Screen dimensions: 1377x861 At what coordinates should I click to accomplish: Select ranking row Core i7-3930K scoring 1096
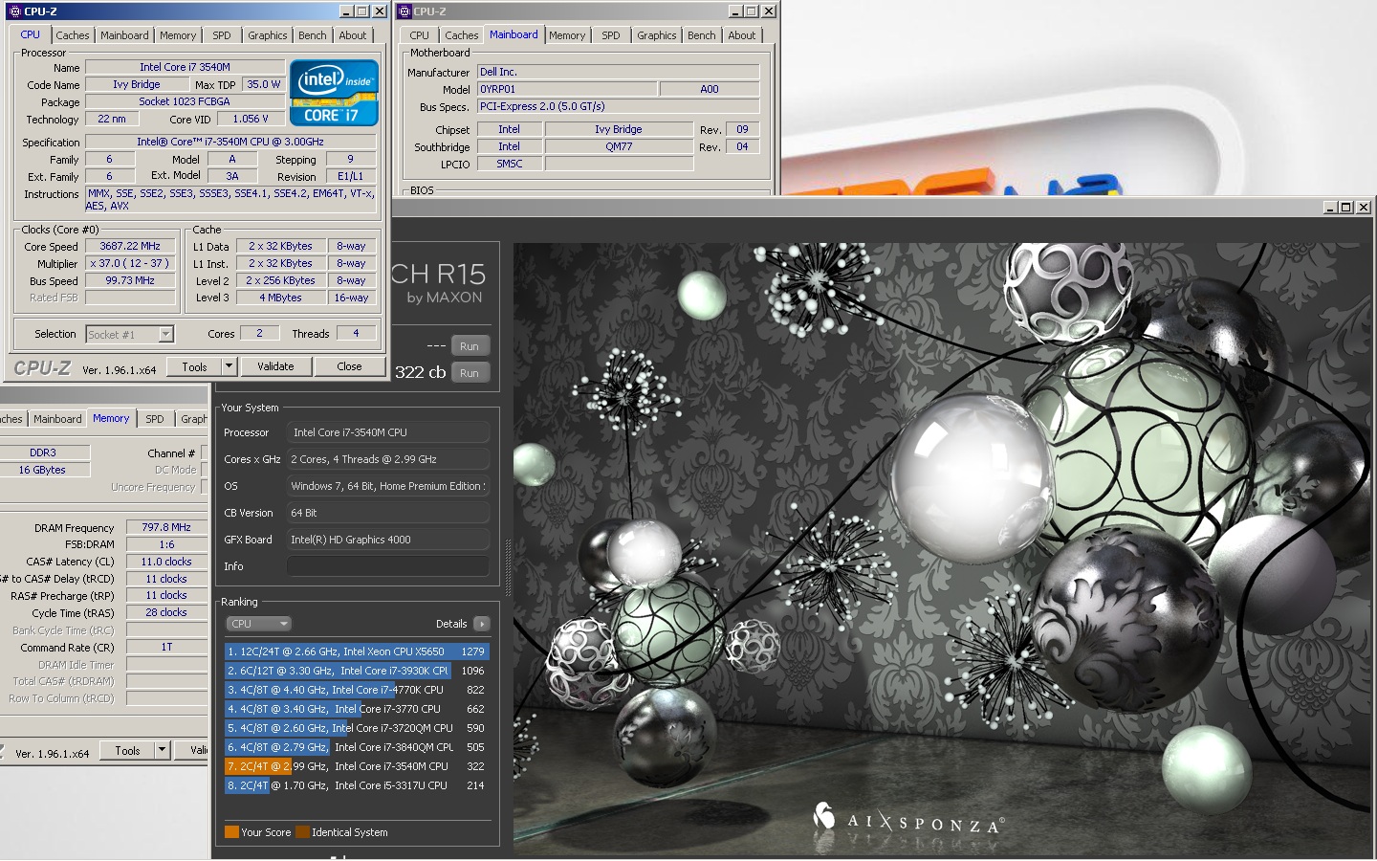[x=358, y=671]
